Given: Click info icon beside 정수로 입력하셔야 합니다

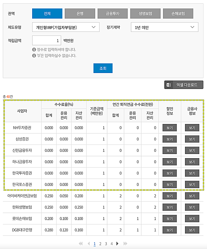Looking at the screenshot, I should click(34, 49).
